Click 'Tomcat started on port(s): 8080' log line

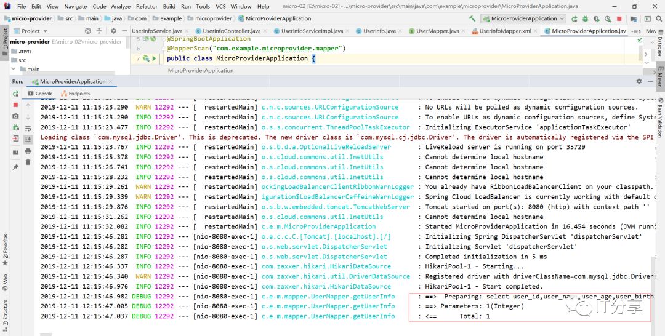coord(538,207)
